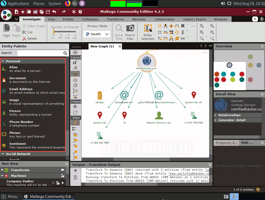This screenshot has height=200, width=265.
Task: Switch to the Machines ribbon tab
Action: pos(139,19)
